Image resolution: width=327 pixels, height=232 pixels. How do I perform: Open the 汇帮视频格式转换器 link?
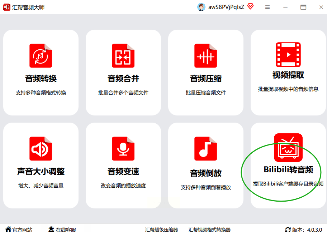tap(209, 230)
